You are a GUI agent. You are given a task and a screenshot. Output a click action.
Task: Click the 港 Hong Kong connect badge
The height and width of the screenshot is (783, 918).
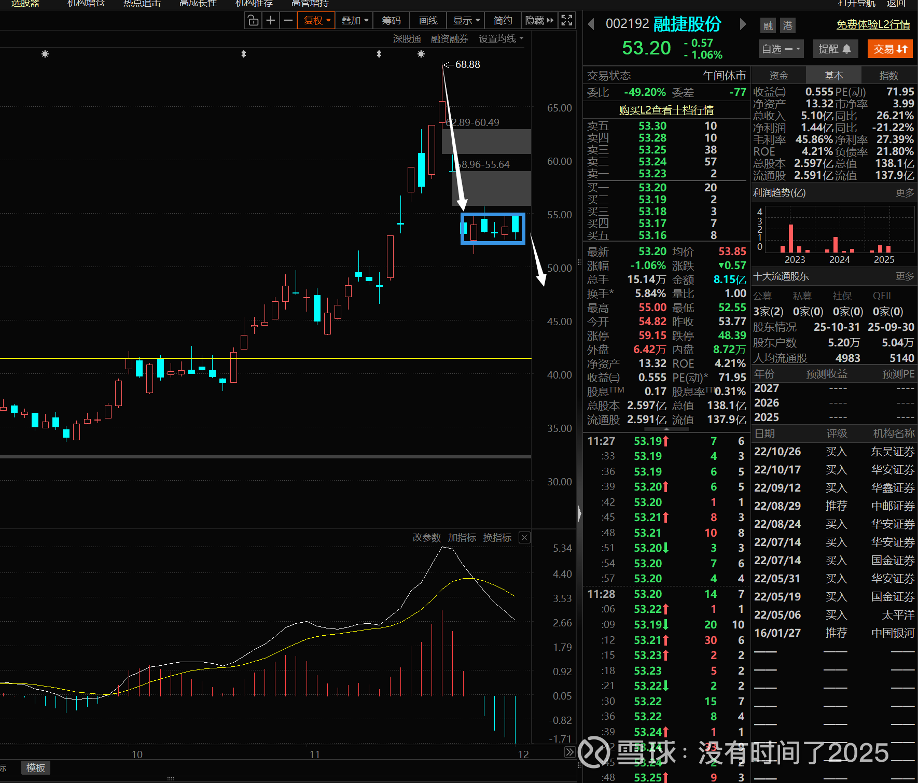pos(787,25)
